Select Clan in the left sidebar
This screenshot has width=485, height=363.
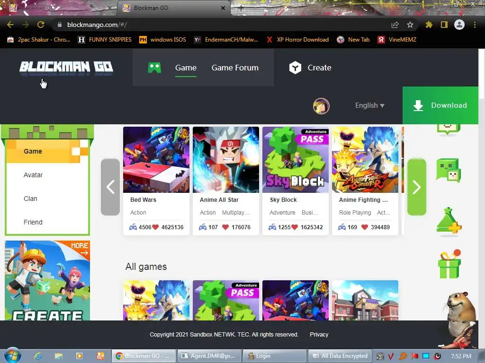point(30,199)
